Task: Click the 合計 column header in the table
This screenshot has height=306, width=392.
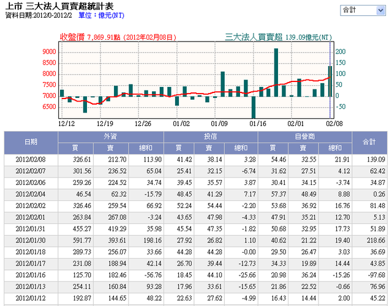Action: 369,143
